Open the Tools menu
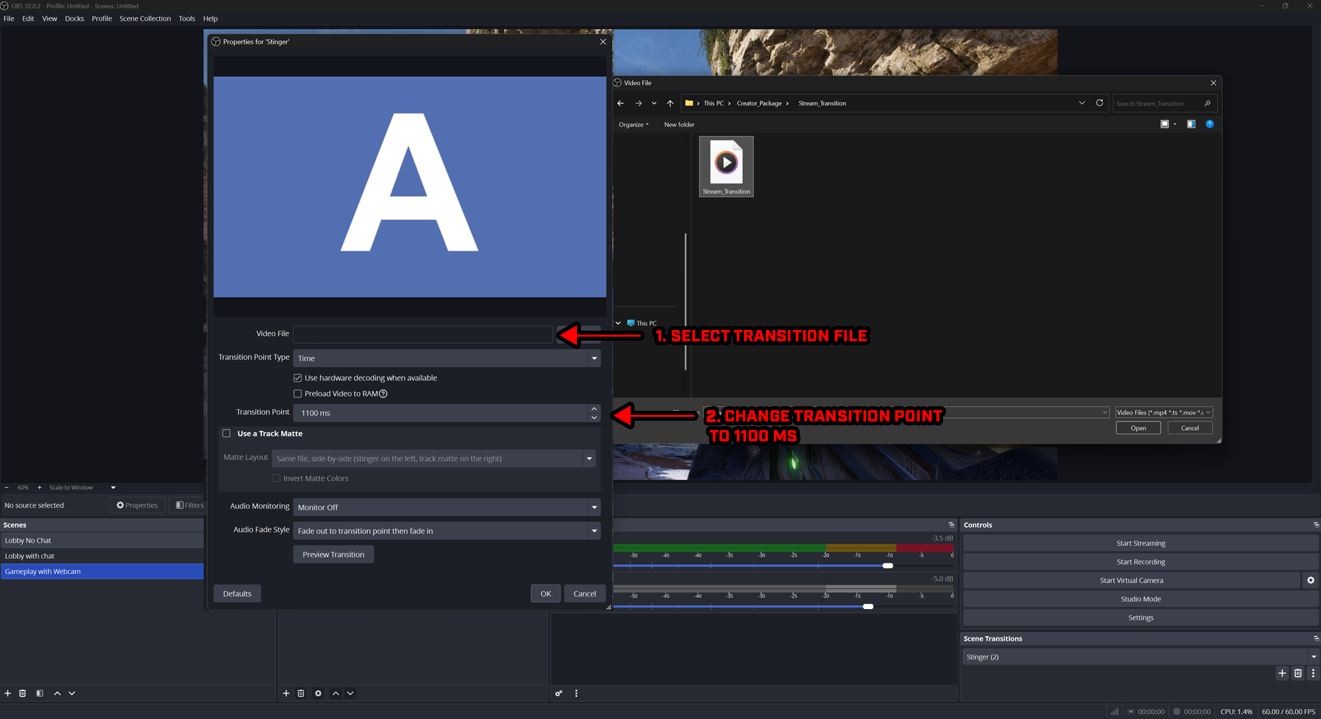The height and width of the screenshot is (719, 1321). pos(186,18)
